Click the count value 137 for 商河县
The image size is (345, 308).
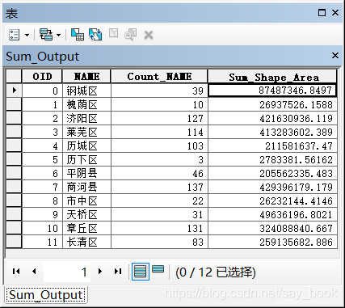[159, 187]
